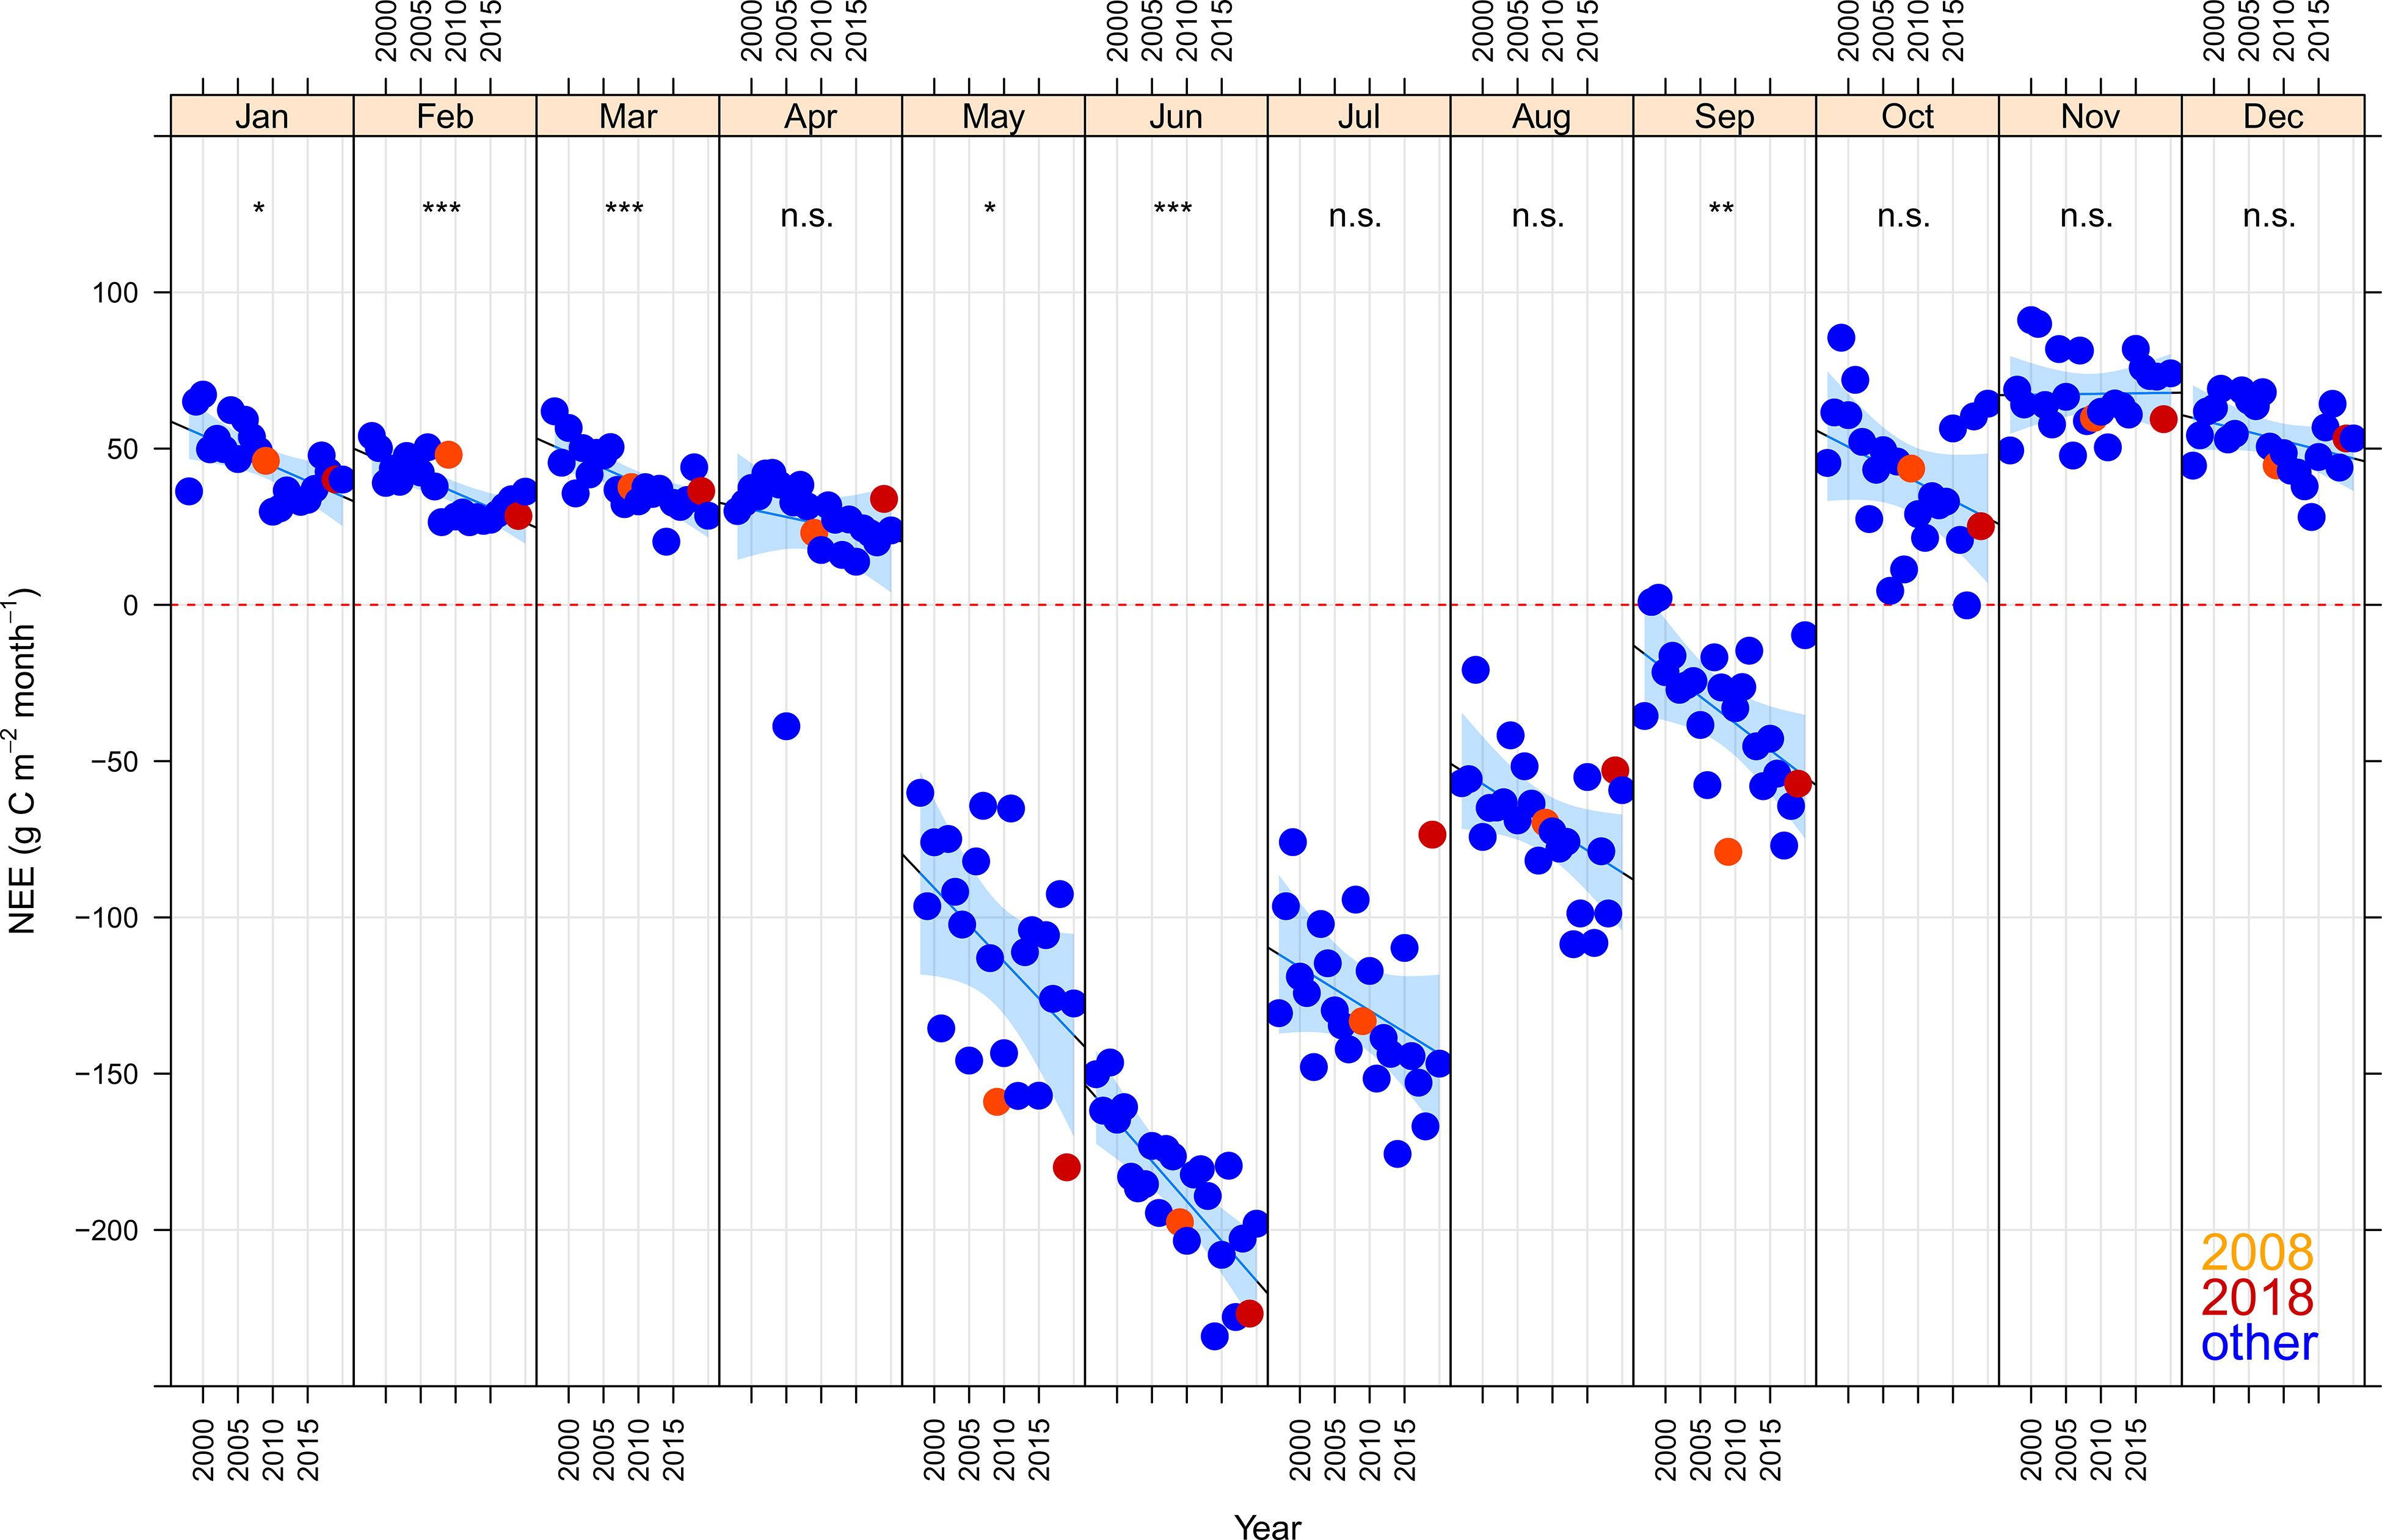Click the May panel header
Screen dimensions: 2382x1540
(993, 116)
